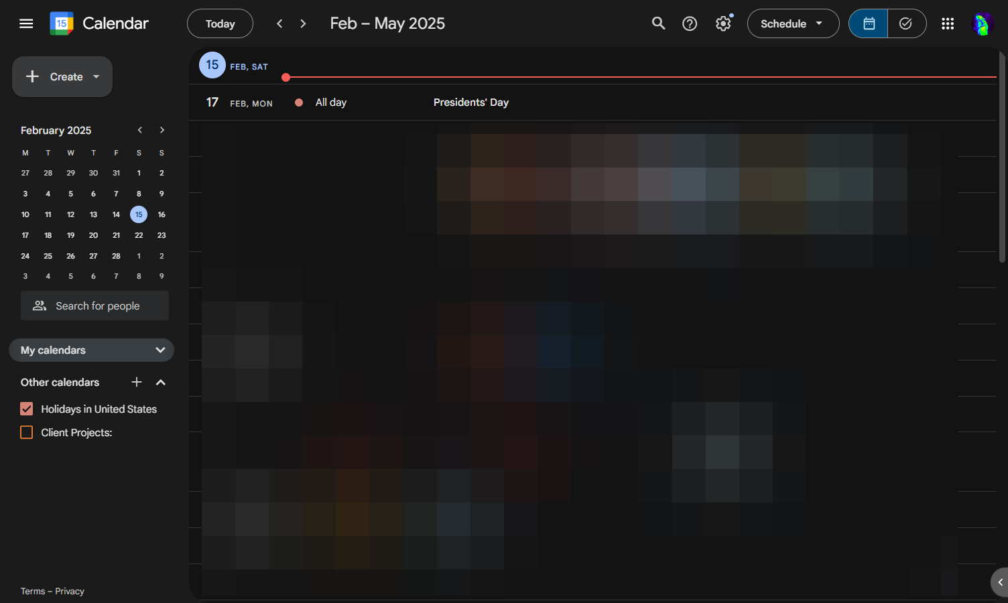The width and height of the screenshot is (1008, 603).
Task: Open the Privacy link
Action: click(70, 591)
